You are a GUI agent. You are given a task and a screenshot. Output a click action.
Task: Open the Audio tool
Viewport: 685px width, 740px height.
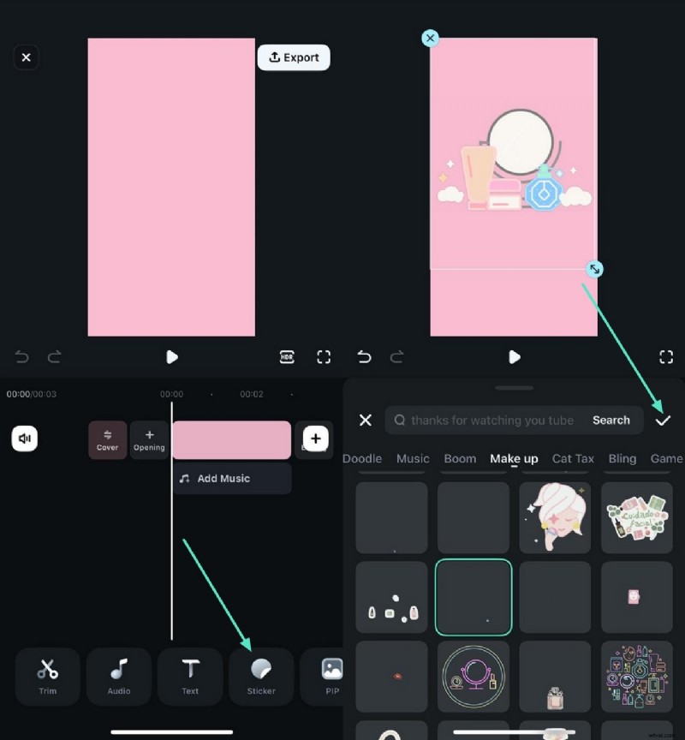click(x=119, y=677)
